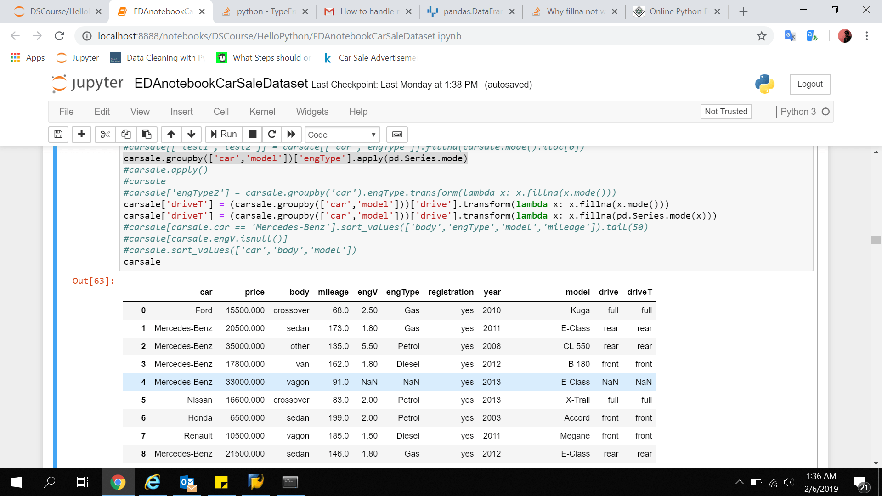
Task: Open the Code cell type dropdown
Action: coord(342,135)
